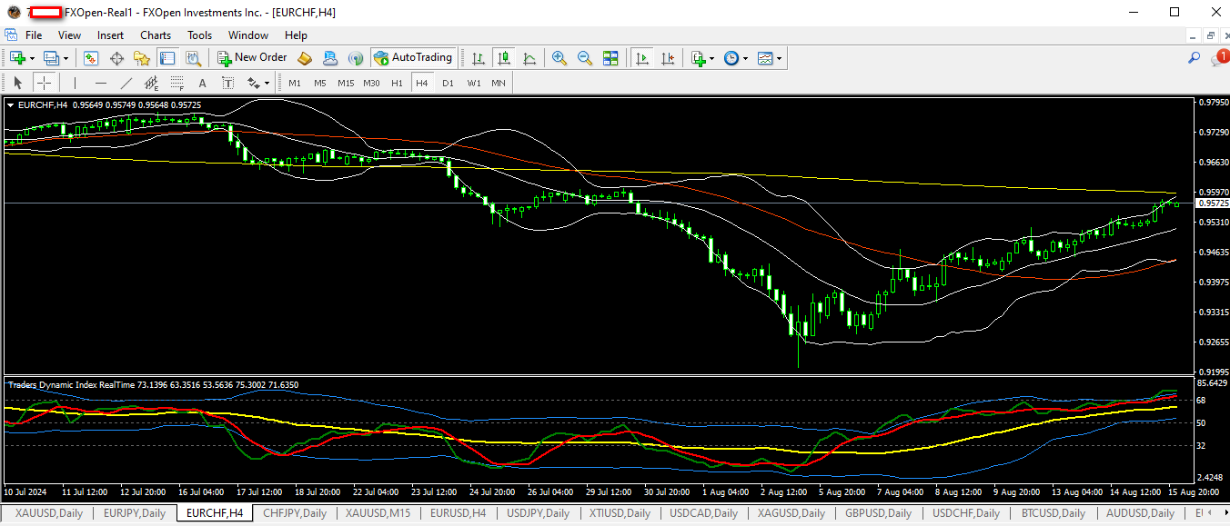Switch timeframe to M30
1230x526 pixels.
click(x=371, y=83)
